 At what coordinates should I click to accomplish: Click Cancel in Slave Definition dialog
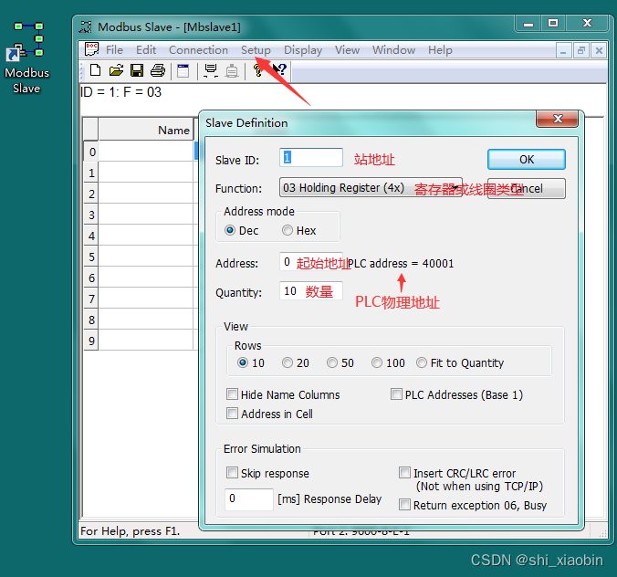tap(527, 188)
